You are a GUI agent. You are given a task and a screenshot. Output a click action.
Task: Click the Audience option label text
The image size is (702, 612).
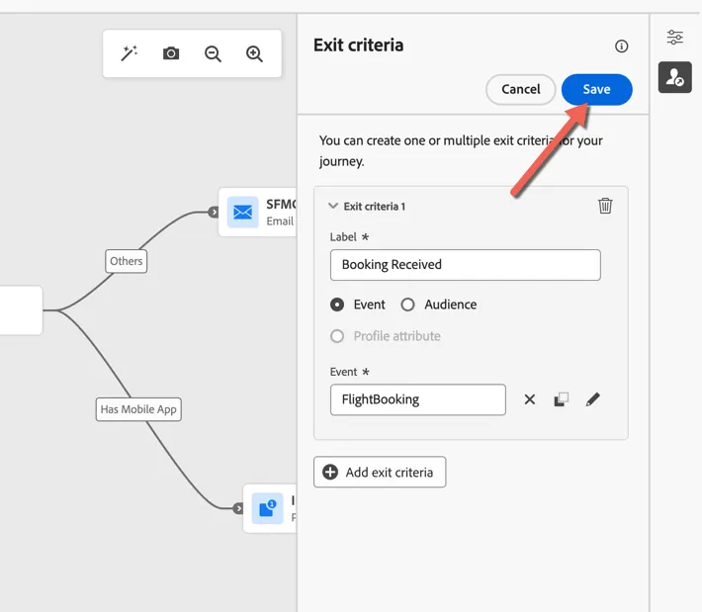pos(451,305)
